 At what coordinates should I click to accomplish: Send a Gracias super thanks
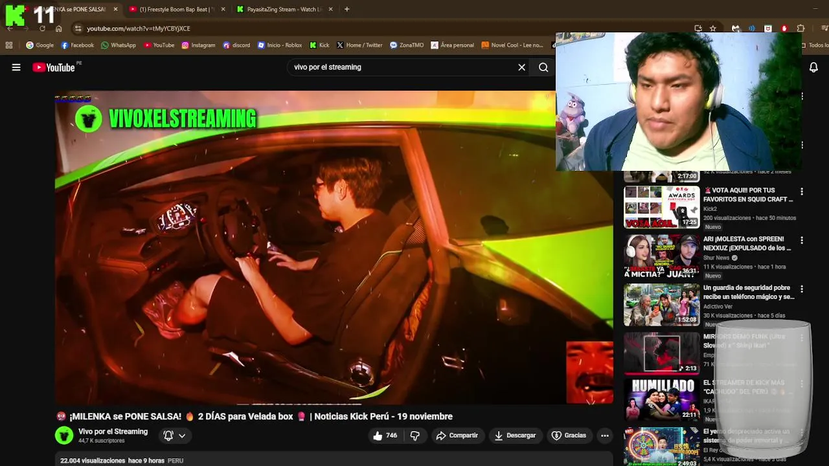click(569, 436)
